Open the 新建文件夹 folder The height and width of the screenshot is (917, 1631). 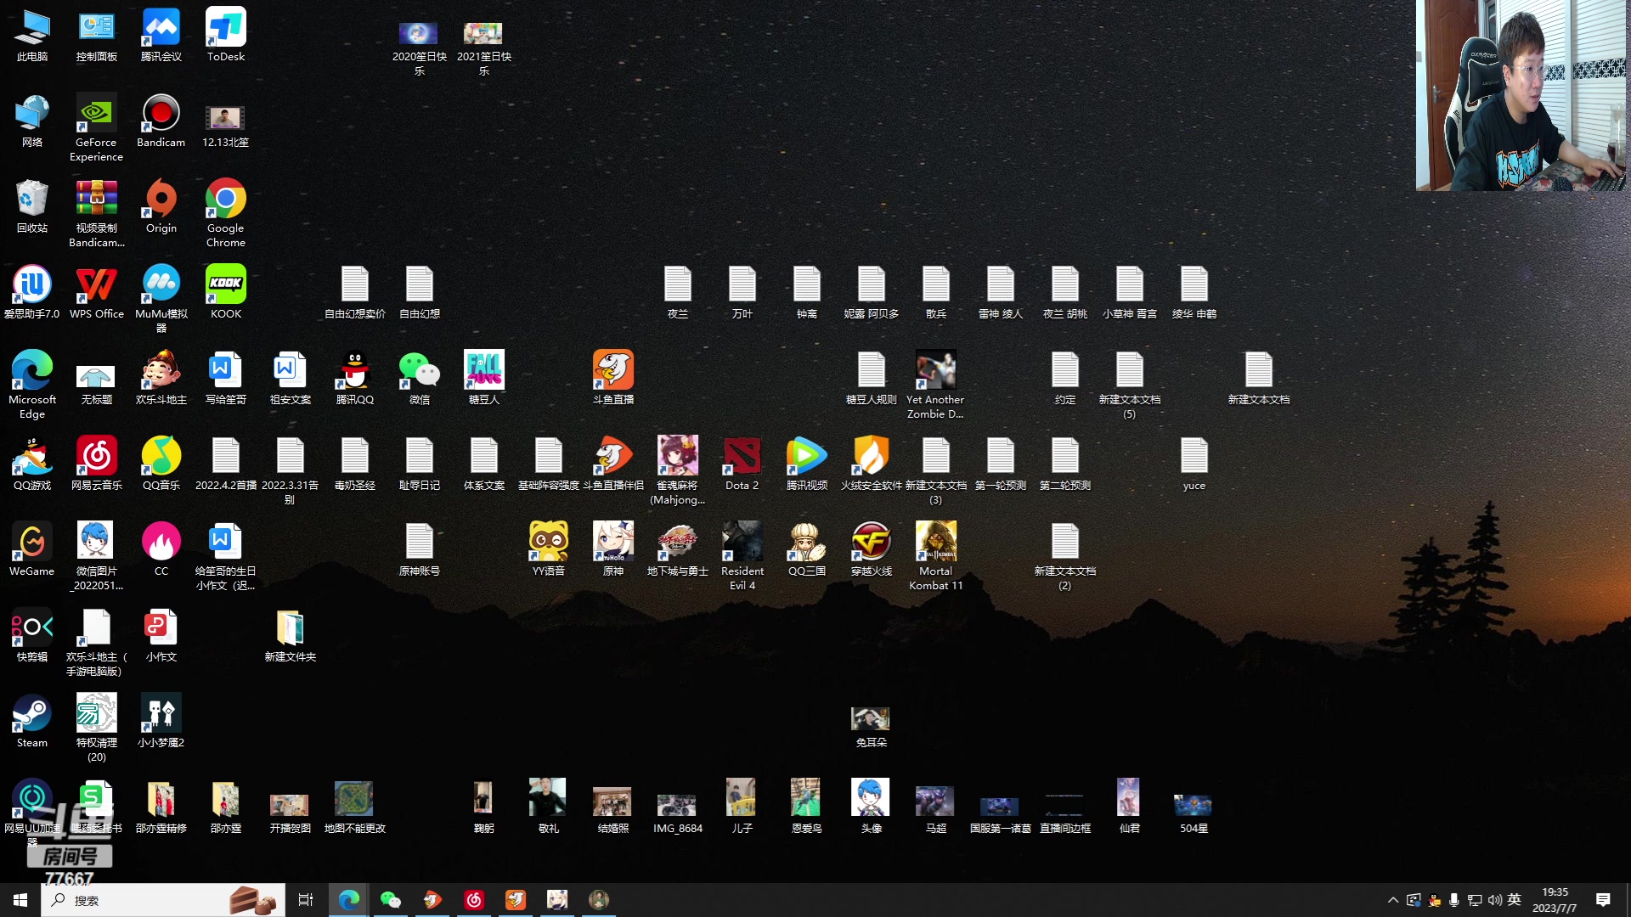coord(291,635)
